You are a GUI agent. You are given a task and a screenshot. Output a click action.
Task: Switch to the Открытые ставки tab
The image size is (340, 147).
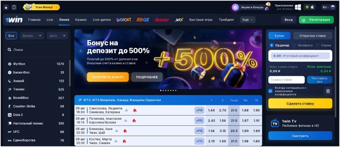(x=313, y=36)
